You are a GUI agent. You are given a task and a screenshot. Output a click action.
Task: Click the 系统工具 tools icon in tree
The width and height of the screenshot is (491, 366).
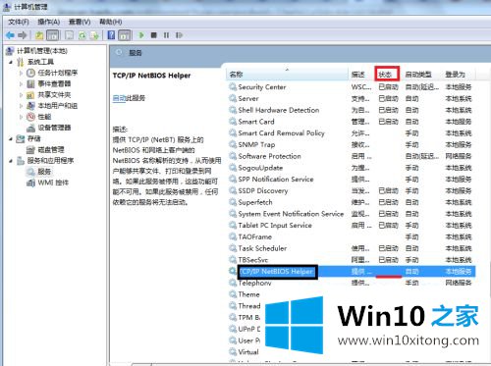(21, 62)
